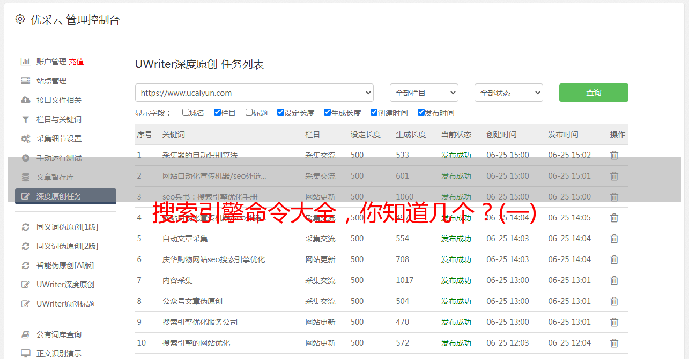Uncheck the 发布时间 field checkbox
The image size is (689, 359).
pos(421,112)
